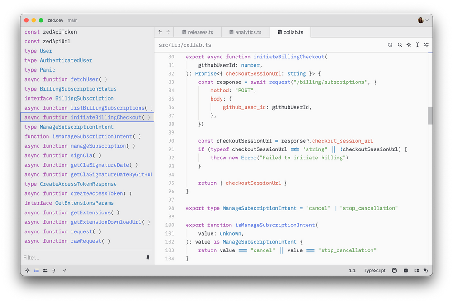Click 1:1 to open go-to-line

(352, 270)
